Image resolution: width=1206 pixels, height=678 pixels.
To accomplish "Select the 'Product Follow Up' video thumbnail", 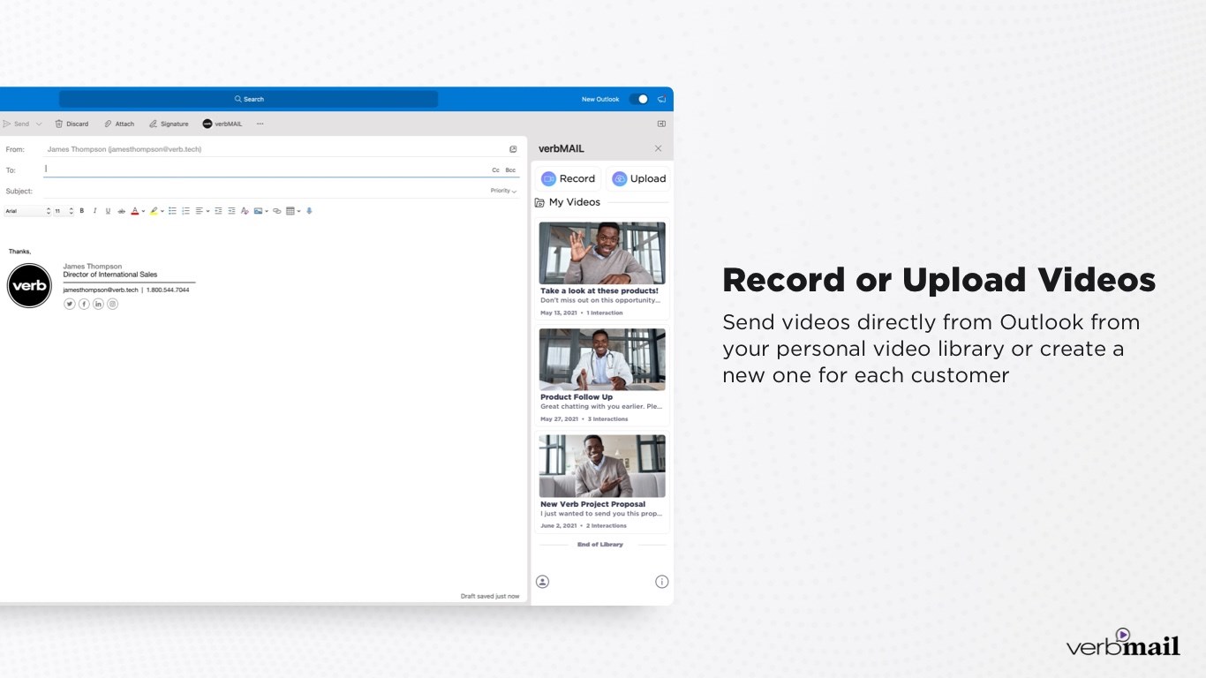I will pyautogui.click(x=602, y=359).
